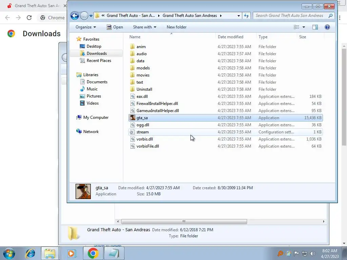Click the refresh button beside address bar
The image size is (347, 260).
[x=246, y=16]
